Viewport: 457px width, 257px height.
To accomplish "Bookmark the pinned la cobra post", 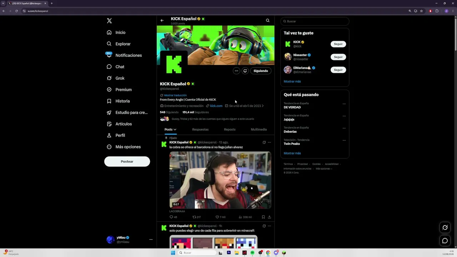I will click(x=263, y=217).
